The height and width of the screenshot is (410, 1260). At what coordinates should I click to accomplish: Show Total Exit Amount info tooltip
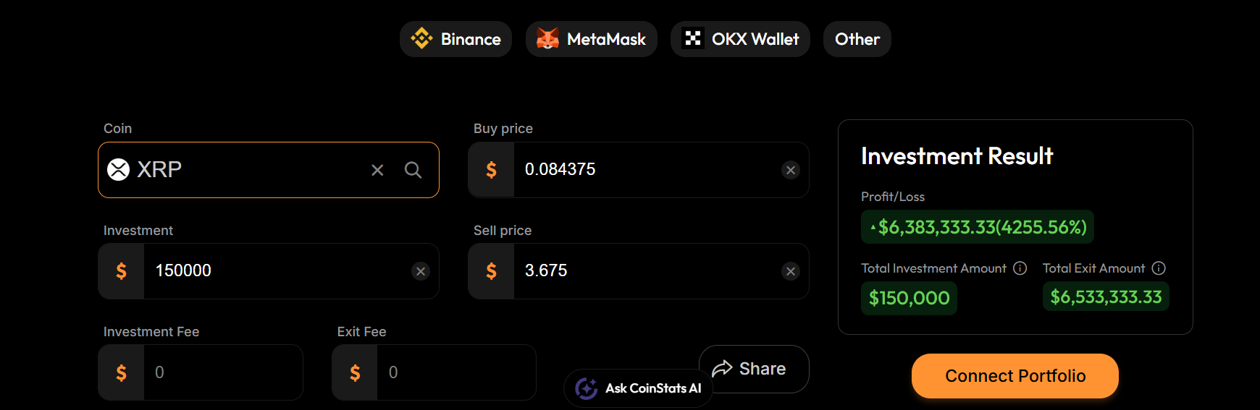coord(1159,268)
